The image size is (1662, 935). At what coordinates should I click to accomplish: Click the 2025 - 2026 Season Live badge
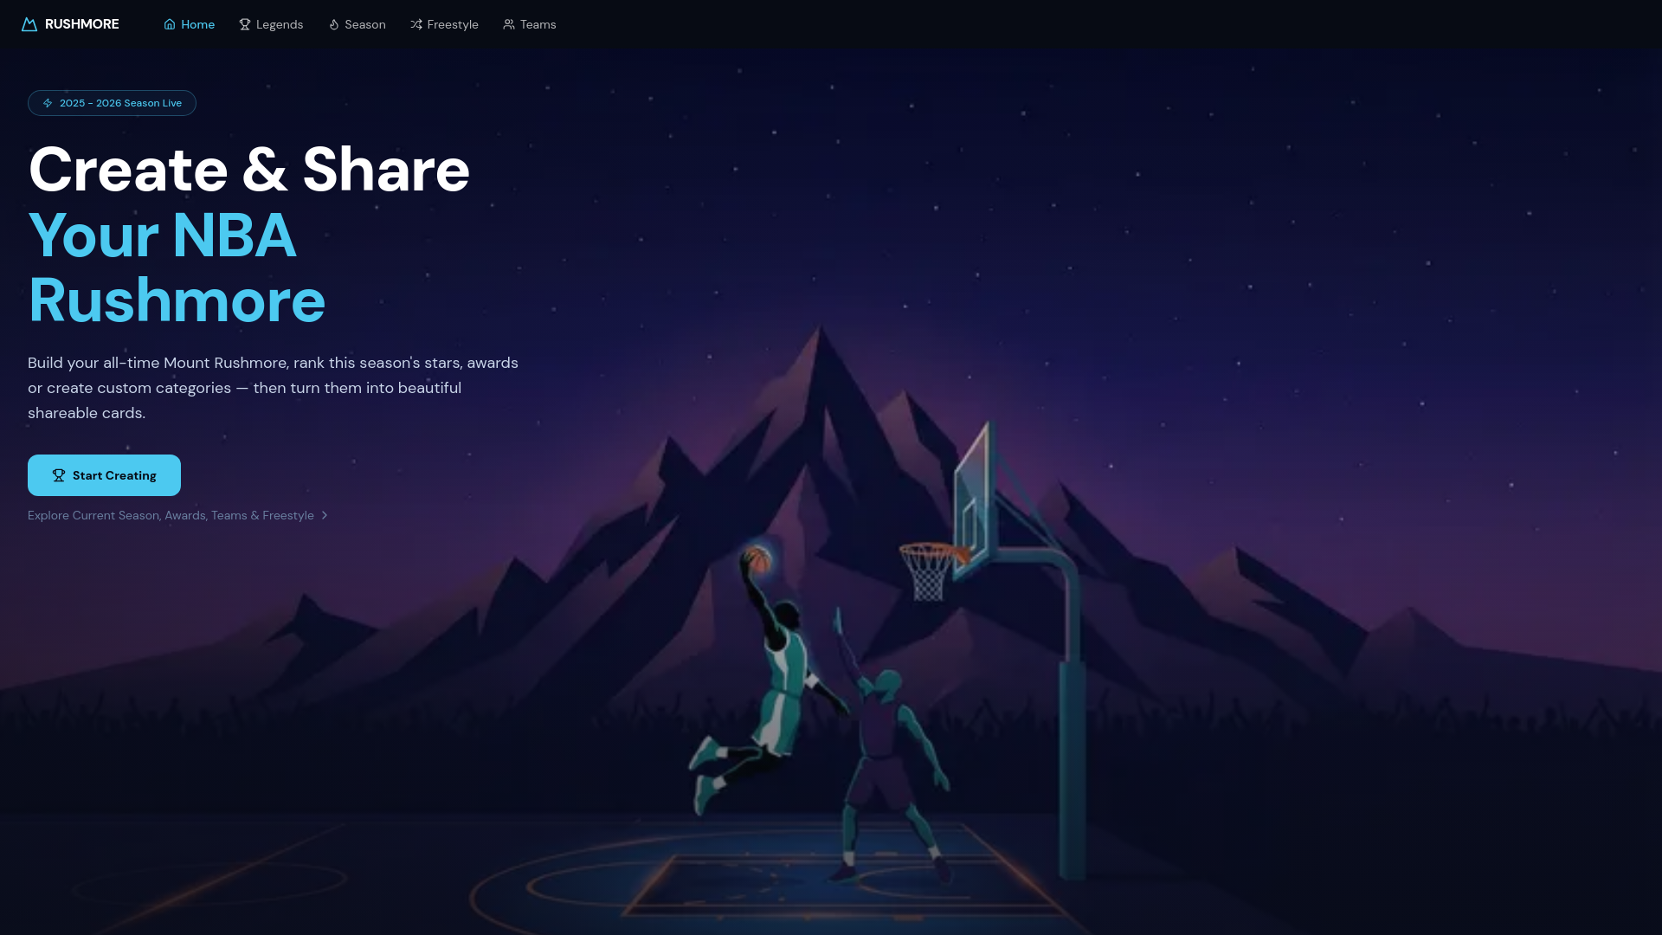(x=112, y=103)
